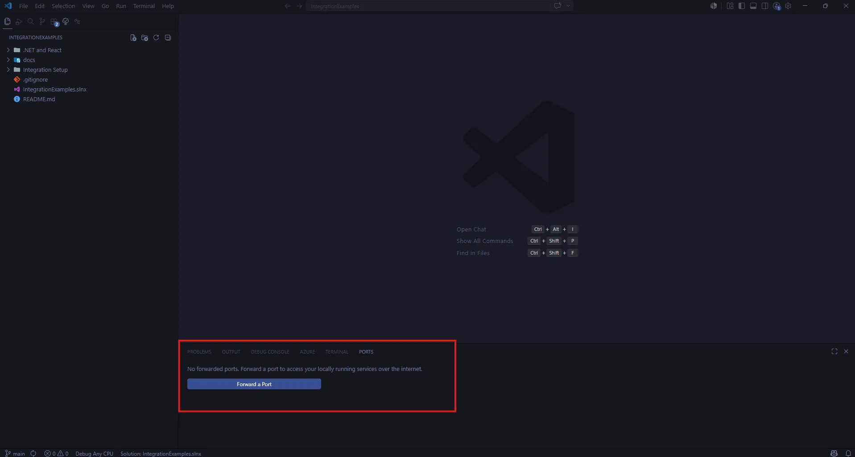Viewport: 855px width, 457px height.
Task: Open the Run and Debug view
Action: tap(19, 21)
